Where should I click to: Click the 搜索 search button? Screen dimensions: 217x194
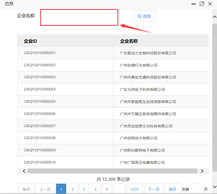pos(144,16)
